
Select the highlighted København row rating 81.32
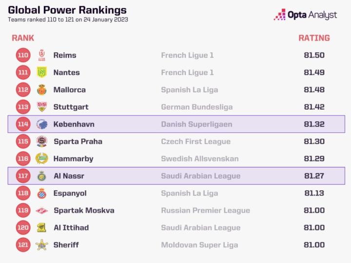point(314,124)
